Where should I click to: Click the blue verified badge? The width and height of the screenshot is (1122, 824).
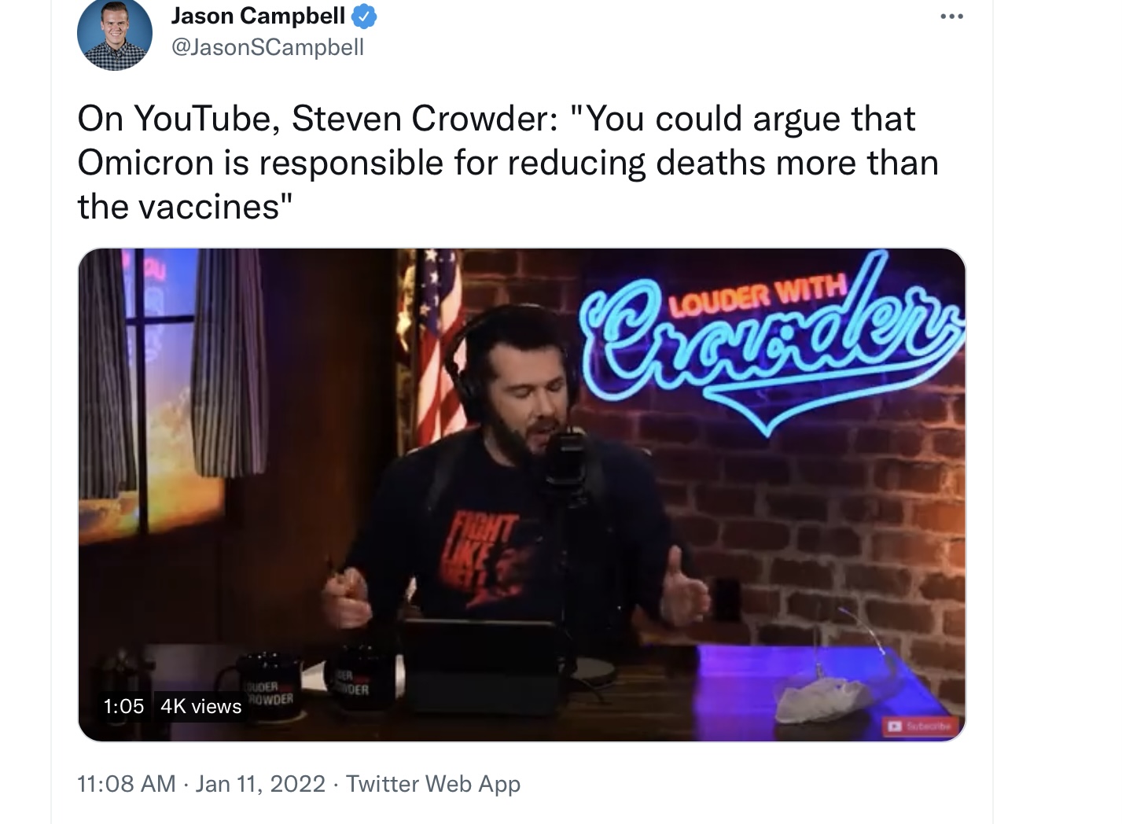point(364,16)
